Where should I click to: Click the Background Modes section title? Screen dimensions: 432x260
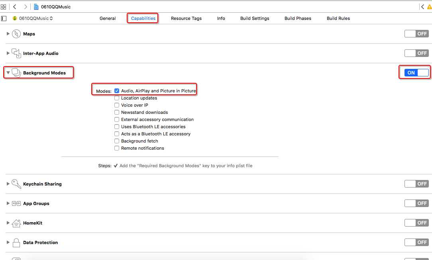[x=44, y=73]
